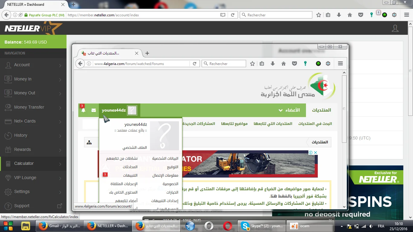Click the التنبيهات alerts menu link
413x232 pixels.
[130, 175]
